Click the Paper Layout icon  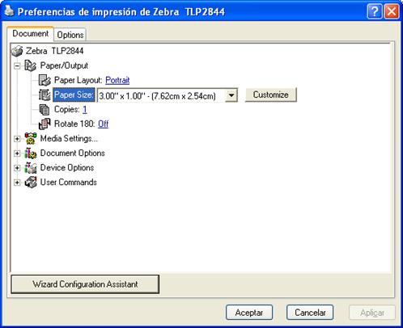click(45, 80)
